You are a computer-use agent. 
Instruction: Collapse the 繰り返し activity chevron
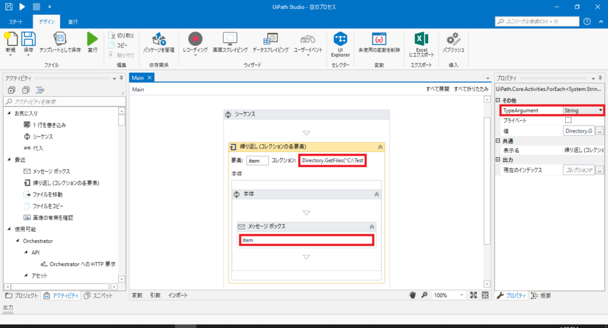click(380, 147)
